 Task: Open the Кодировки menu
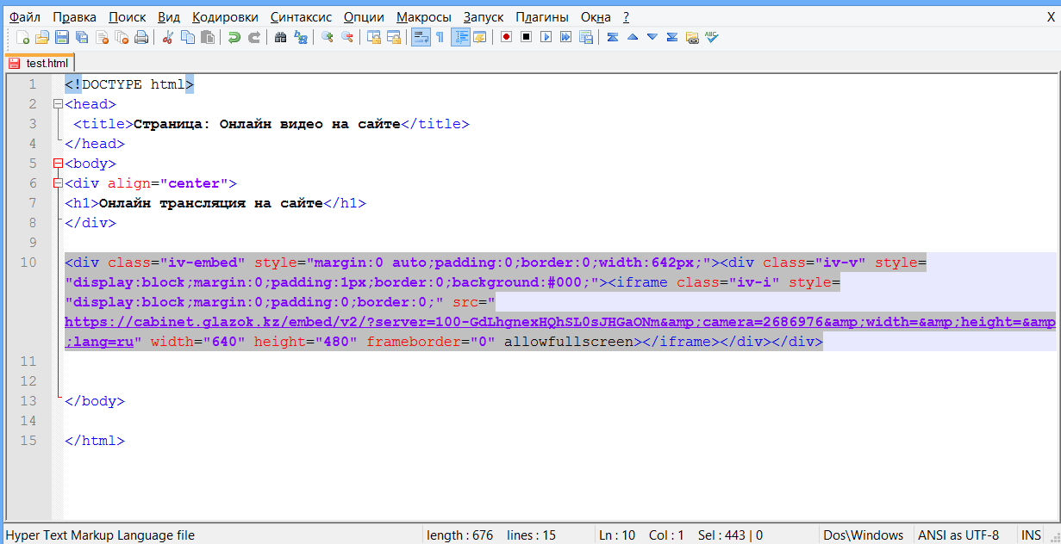tap(225, 17)
